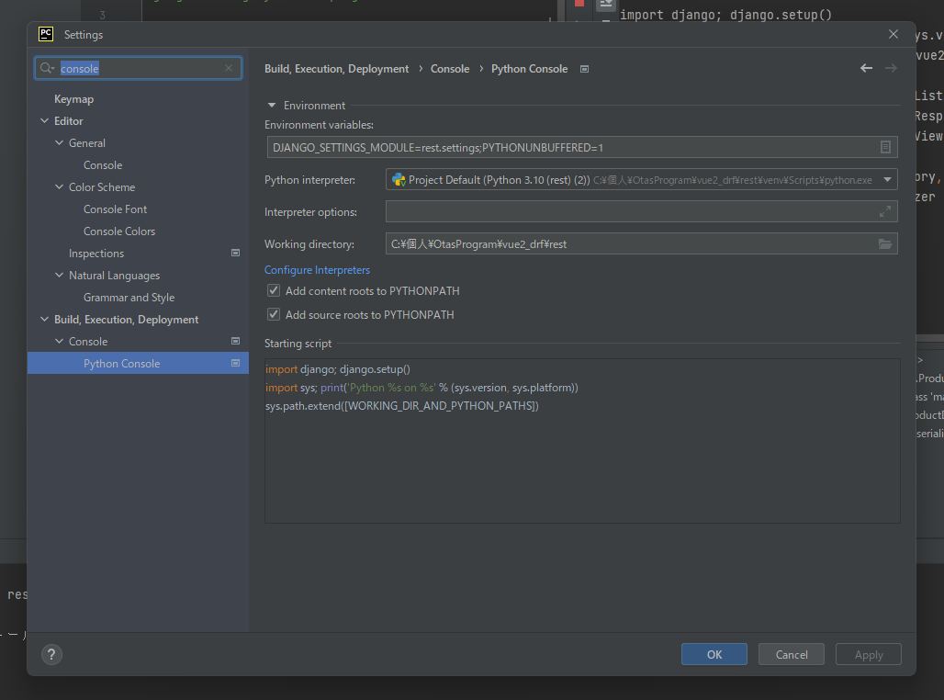Click the 'import django; django.setup()' script line
Viewport: 944px width, 700px height.
click(x=338, y=369)
